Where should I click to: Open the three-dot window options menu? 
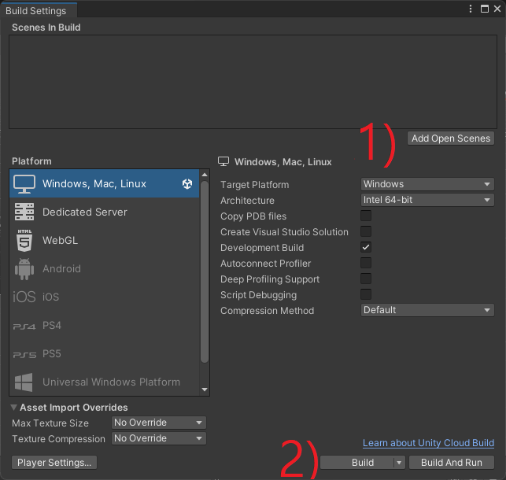(471, 9)
